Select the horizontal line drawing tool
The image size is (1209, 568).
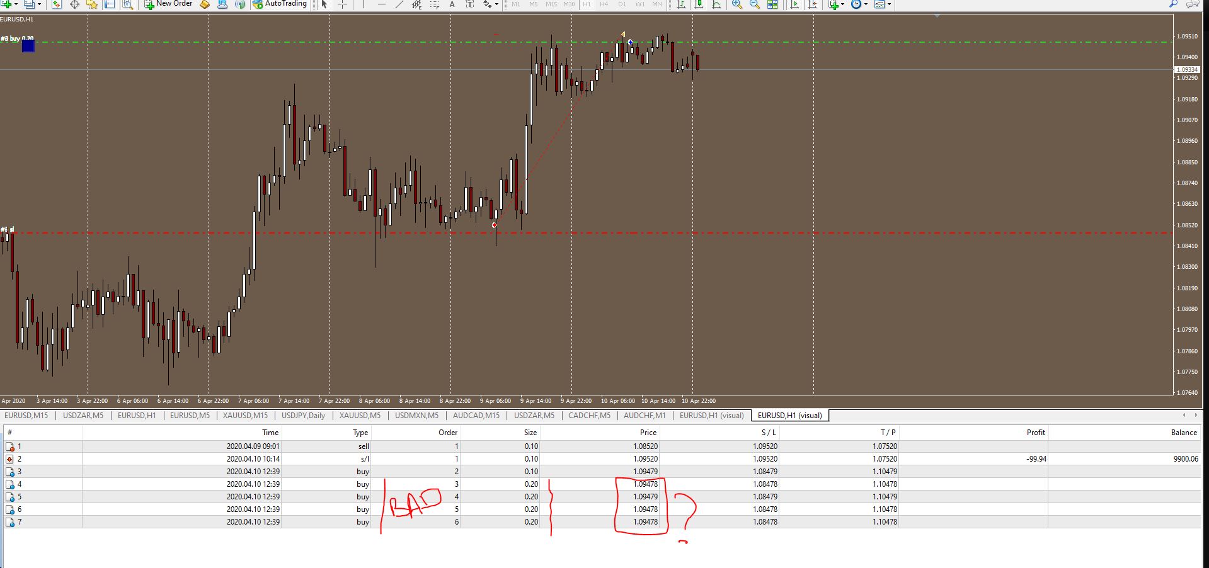(381, 4)
